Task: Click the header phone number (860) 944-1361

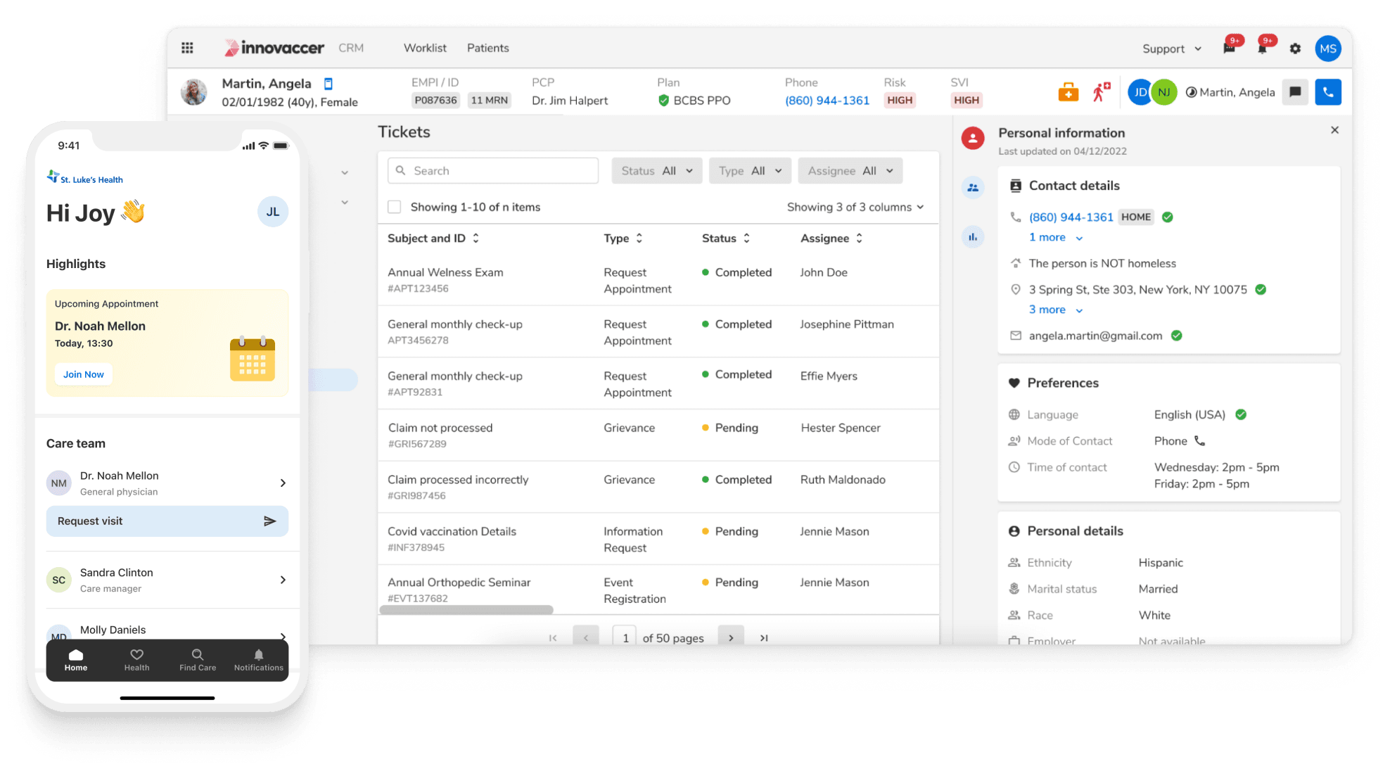Action: [827, 101]
